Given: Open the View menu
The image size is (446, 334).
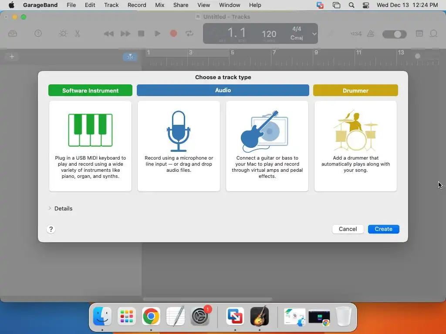Looking at the screenshot, I should (204, 5).
